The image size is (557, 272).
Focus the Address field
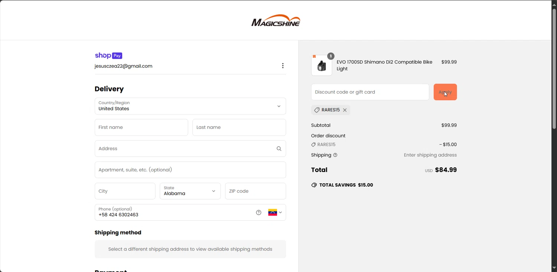coord(190,149)
